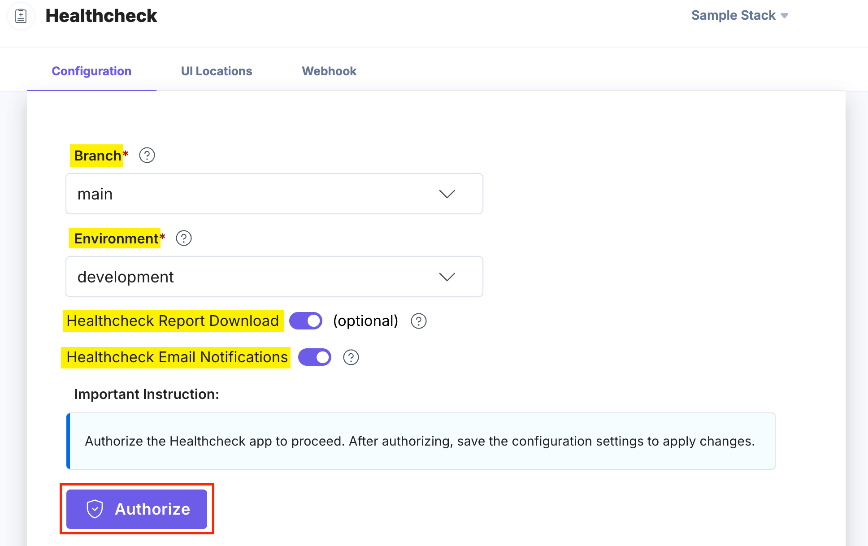Click the Branch dropdown chevron arrow
This screenshot has height=546, width=868.
(x=447, y=194)
